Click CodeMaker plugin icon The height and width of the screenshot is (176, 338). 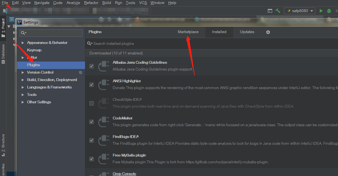coord(104,122)
